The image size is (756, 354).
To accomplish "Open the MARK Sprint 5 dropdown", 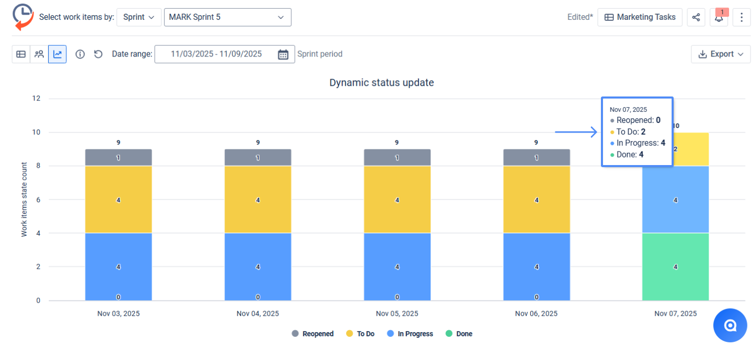I will pyautogui.click(x=227, y=17).
